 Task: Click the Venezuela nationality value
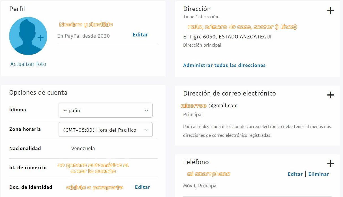point(83,148)
